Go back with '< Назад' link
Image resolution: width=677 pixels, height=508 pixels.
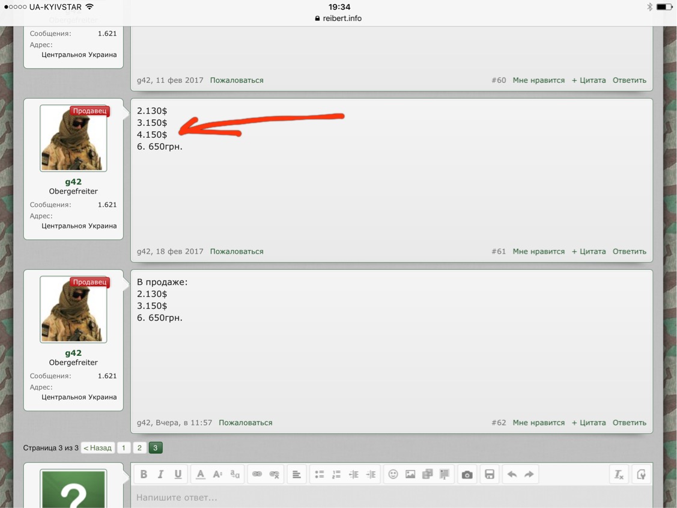click(x=97, y=448)
